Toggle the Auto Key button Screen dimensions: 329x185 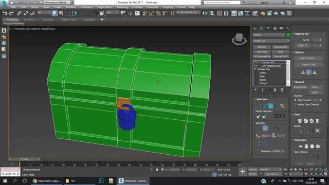click(253, 170)
